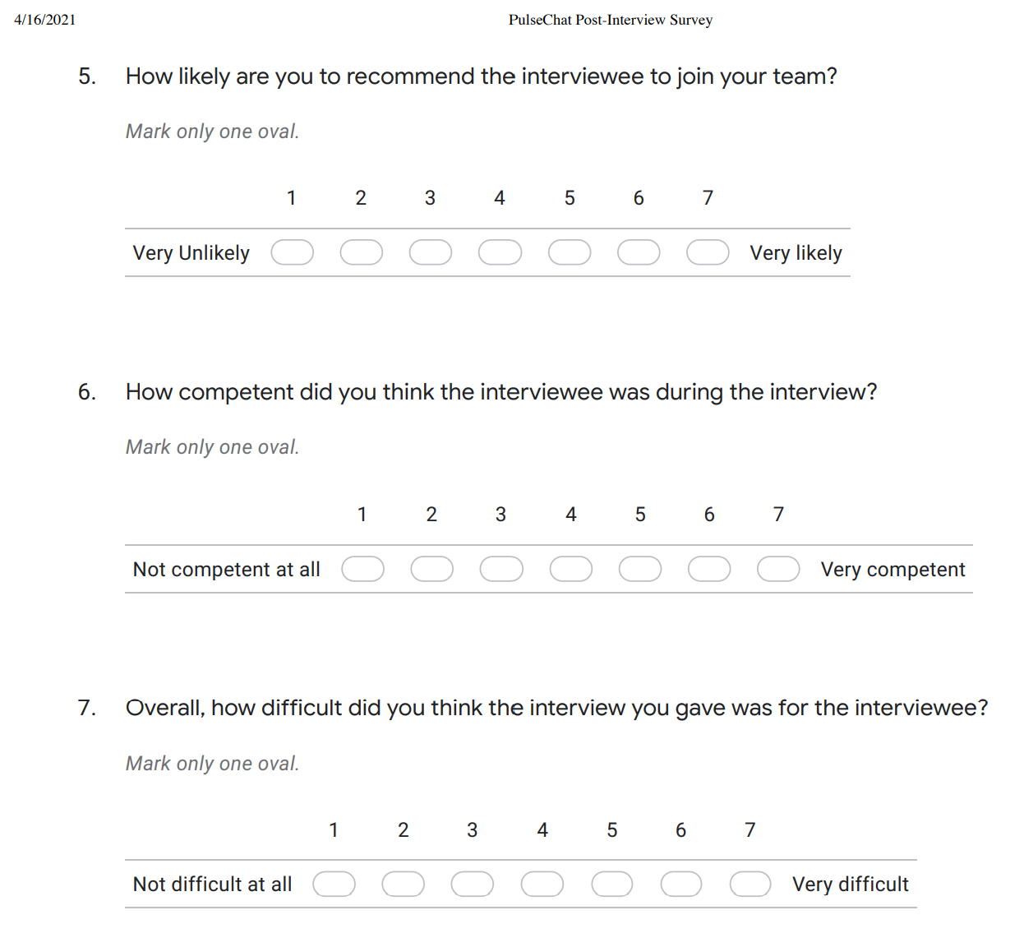Mark oval 4 on Very Unlikely to Very likely scale

(500, 252)
